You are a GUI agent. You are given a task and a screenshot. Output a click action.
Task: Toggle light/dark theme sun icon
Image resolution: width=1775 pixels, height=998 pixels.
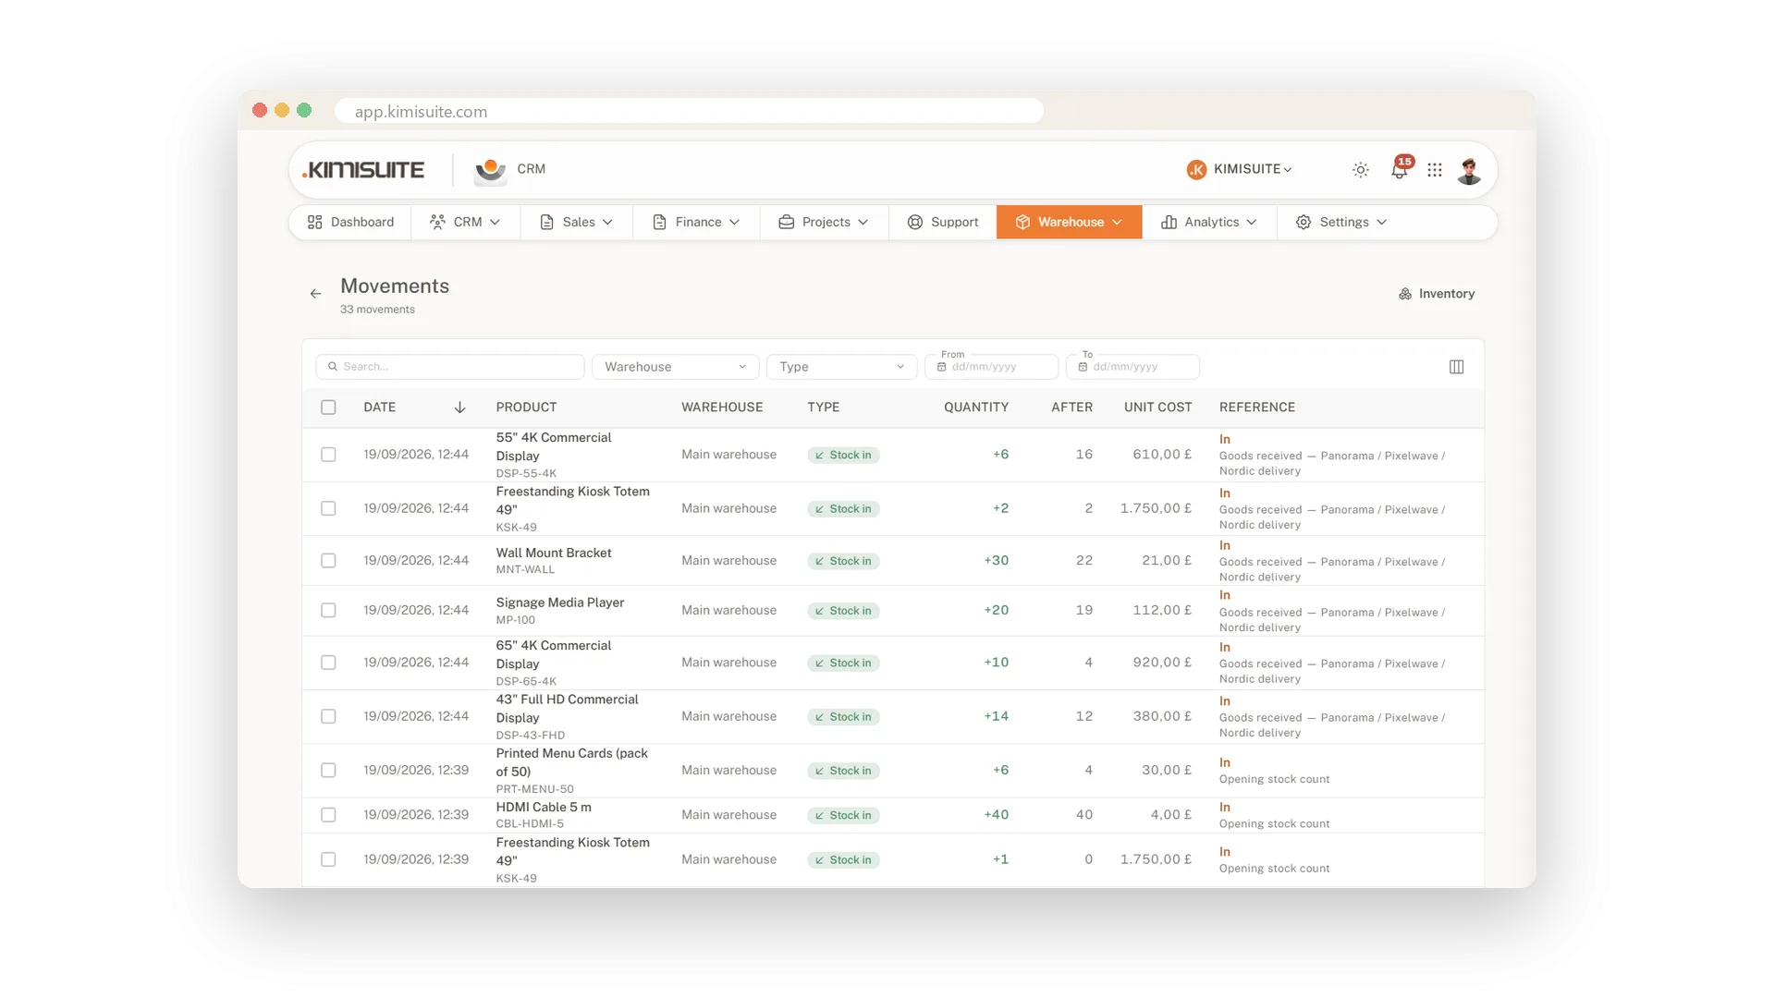click(1361, 170)
